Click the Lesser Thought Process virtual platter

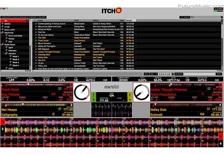tap(141, 92)
